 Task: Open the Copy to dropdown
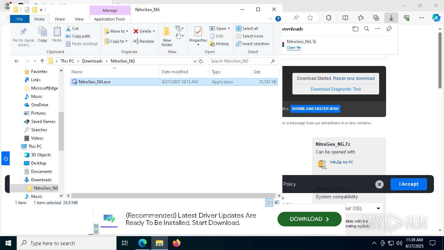coord(116,41)
